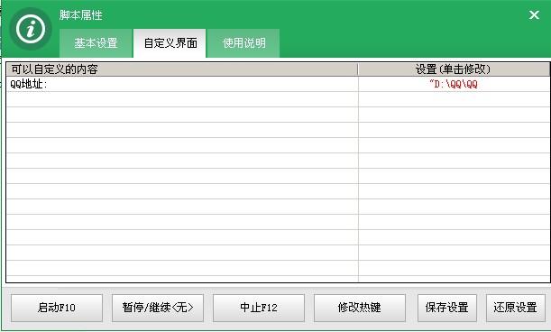Edit the "D:\QQ\QQ path value
551x332 pixels.
(454, 84)
